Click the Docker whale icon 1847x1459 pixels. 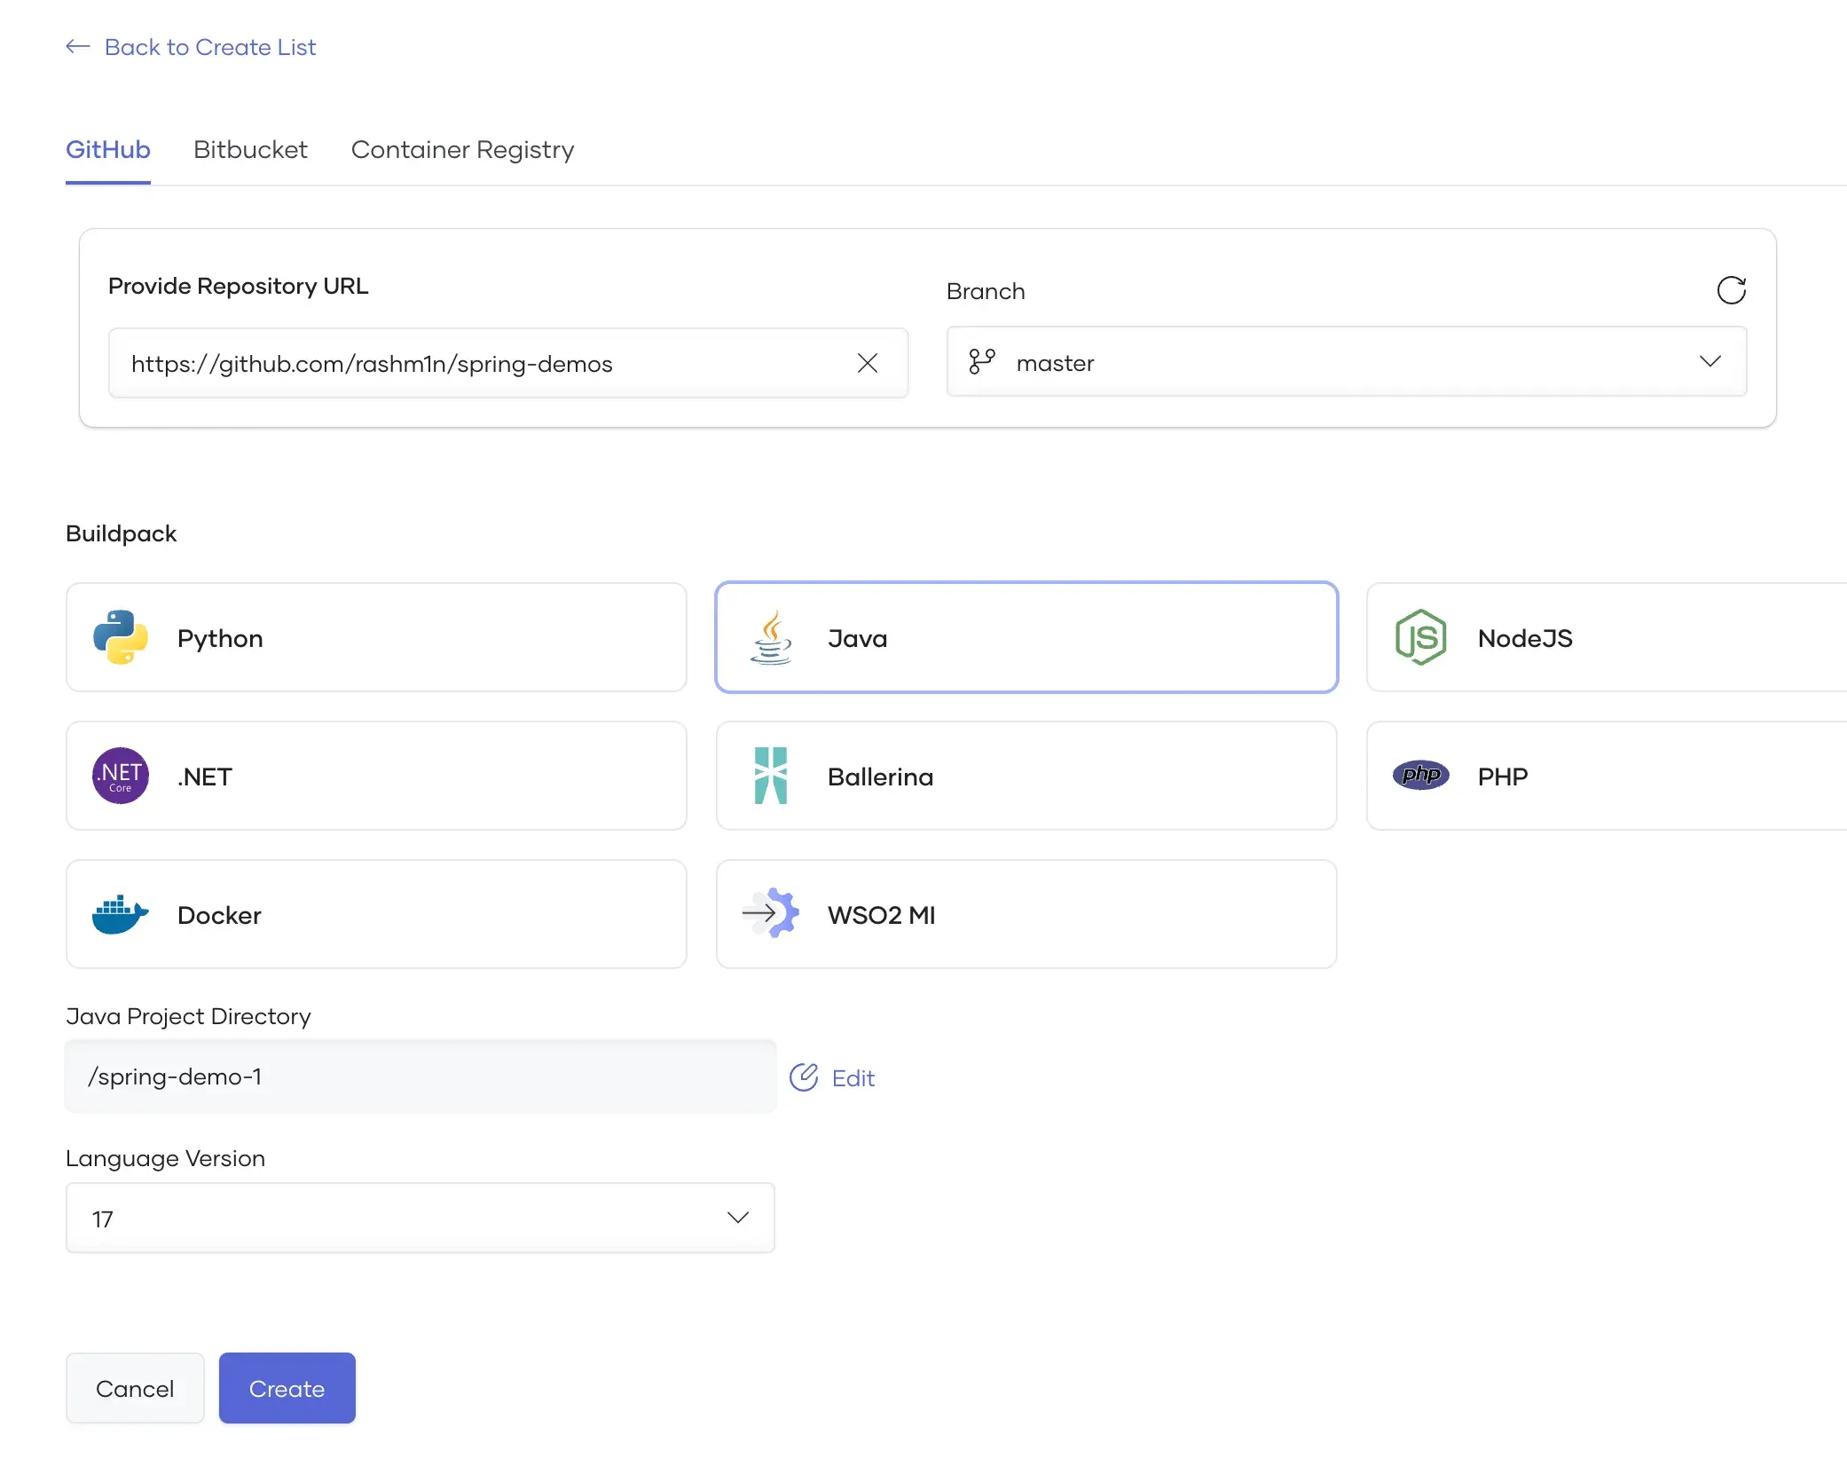[121, 914]
